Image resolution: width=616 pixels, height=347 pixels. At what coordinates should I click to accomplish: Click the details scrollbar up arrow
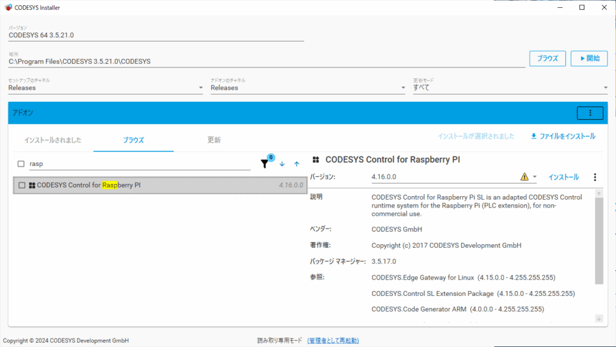(599, 194)
